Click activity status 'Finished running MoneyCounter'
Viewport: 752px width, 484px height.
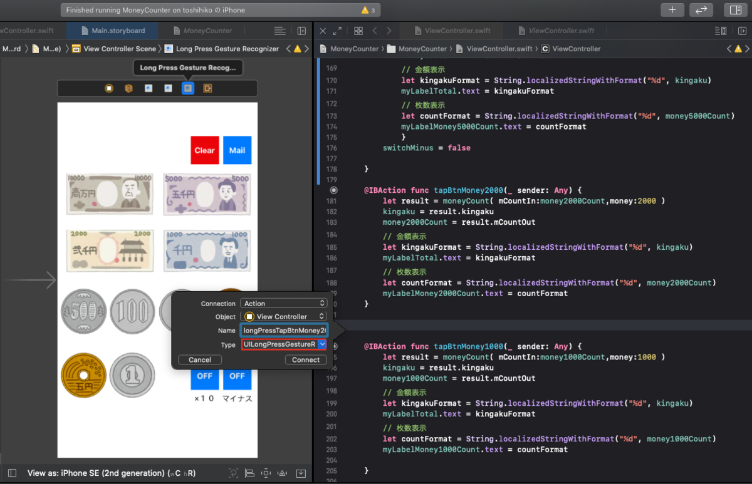pyautogui.click(x=155, y=10)
